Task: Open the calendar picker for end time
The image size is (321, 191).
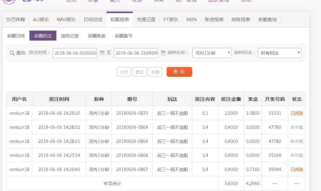Action: [x=163, y=53]
